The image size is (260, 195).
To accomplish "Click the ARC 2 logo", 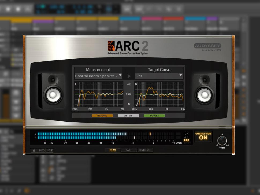I will 128,47.
